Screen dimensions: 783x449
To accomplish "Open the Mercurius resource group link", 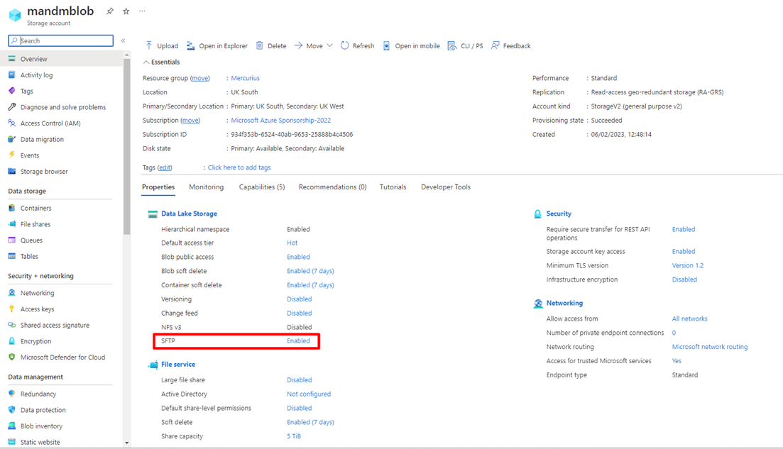I will click(245, 78).
